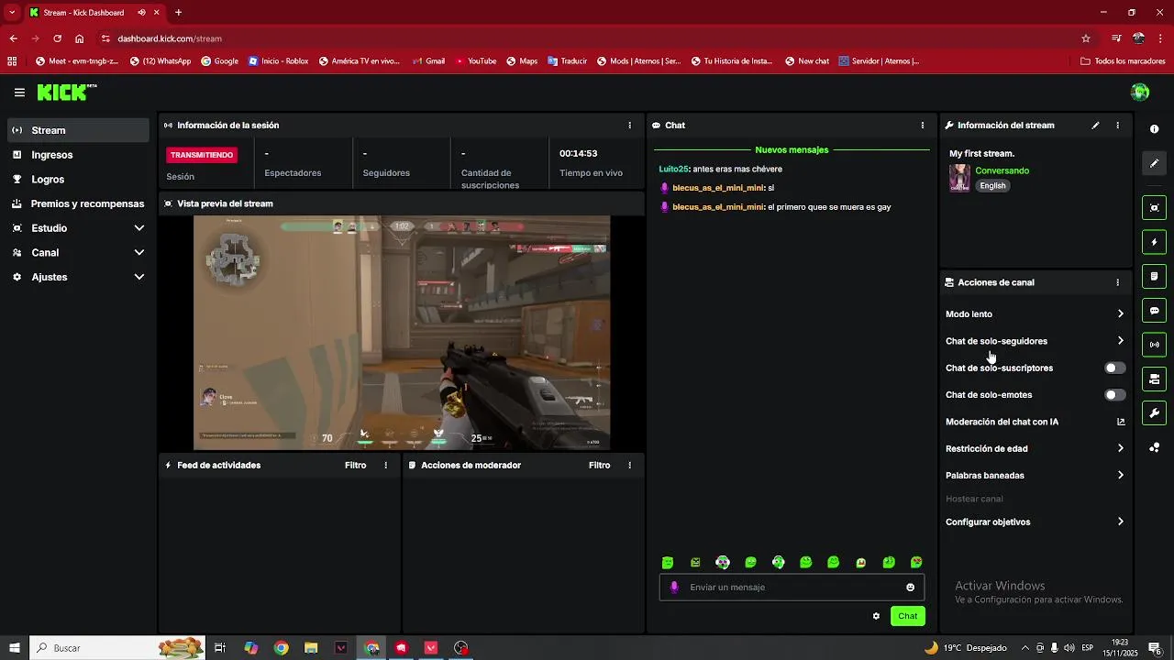1174x660 pixels.
Task: Open Gmail bookmark
Action: click(x=428, y=61)
